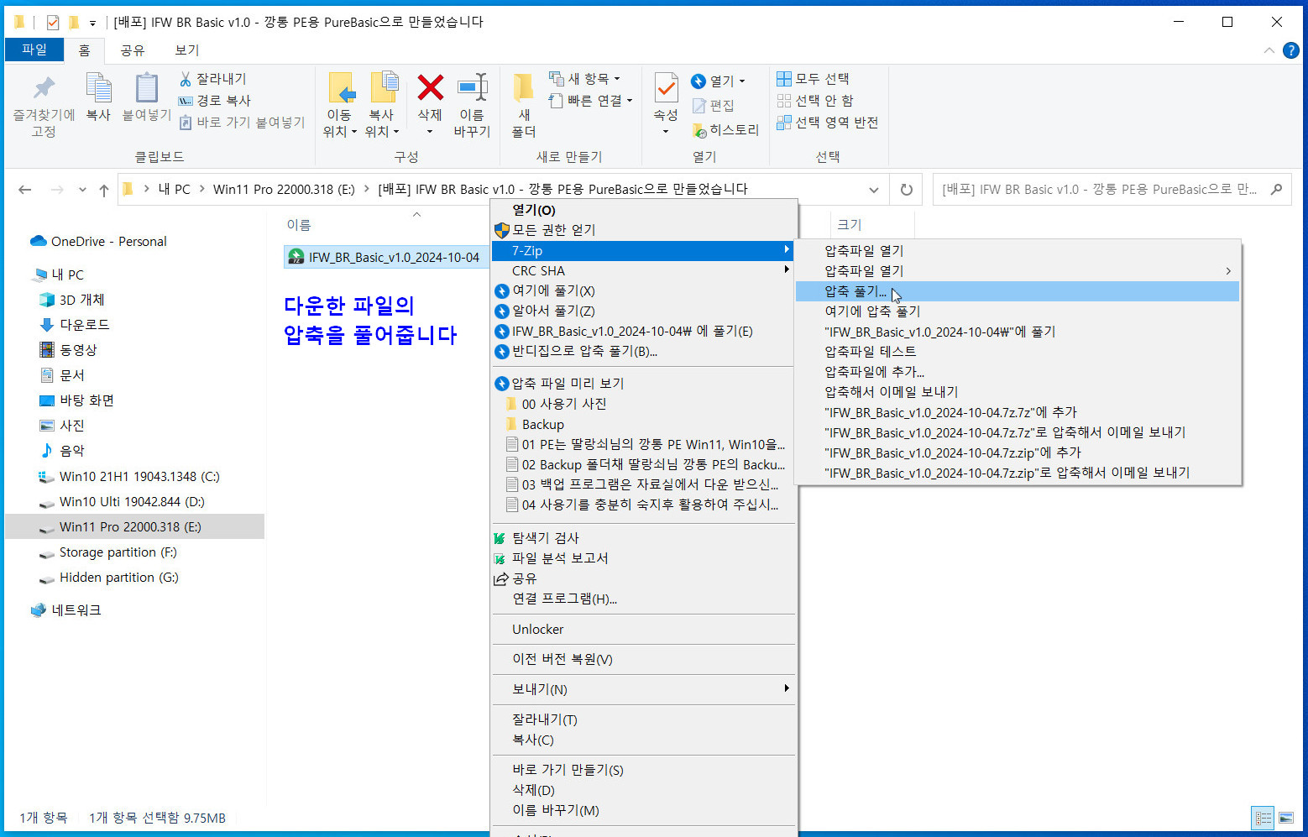Open the 새 항목 dropdown
This screenshot has height=837, width=1308.
click(585, 79)
